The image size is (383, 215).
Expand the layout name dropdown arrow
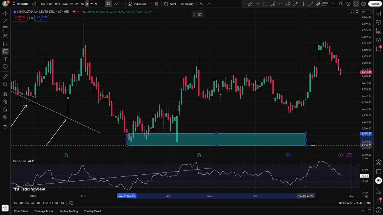pyautogui.click(x=333, y=4)
